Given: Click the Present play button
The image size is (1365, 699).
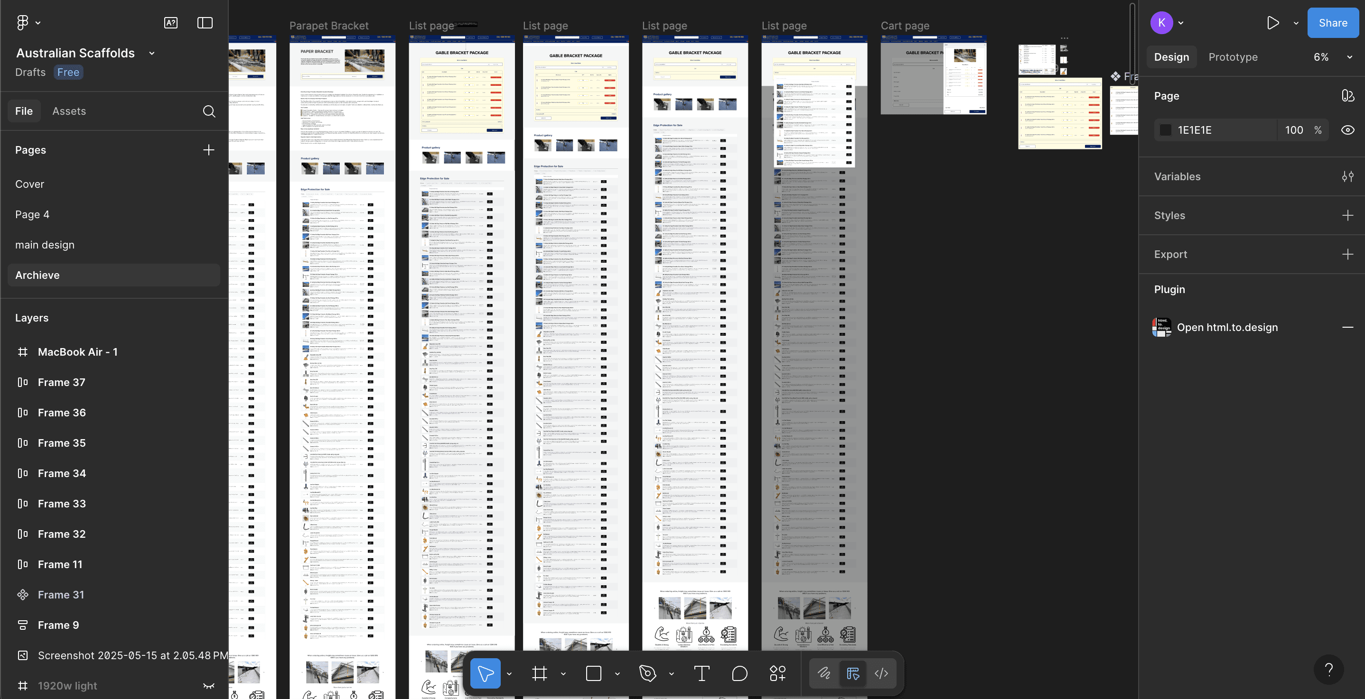Looking at the screenshot, I should (x=1273, y=23).
